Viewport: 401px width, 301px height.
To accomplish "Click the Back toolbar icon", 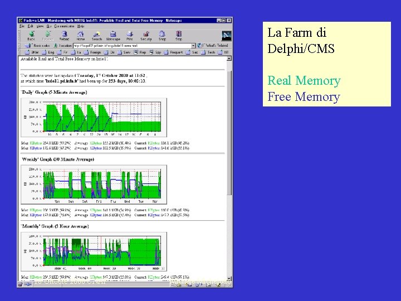I will click(31, 36).
